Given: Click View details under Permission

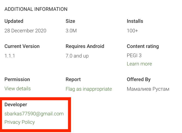Looking at the screenshot, I should tap(17, 89).
